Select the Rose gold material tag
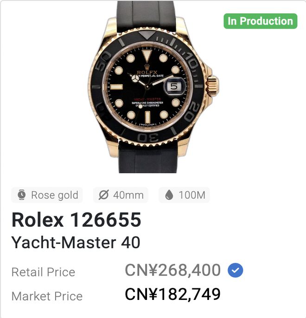 47,195
